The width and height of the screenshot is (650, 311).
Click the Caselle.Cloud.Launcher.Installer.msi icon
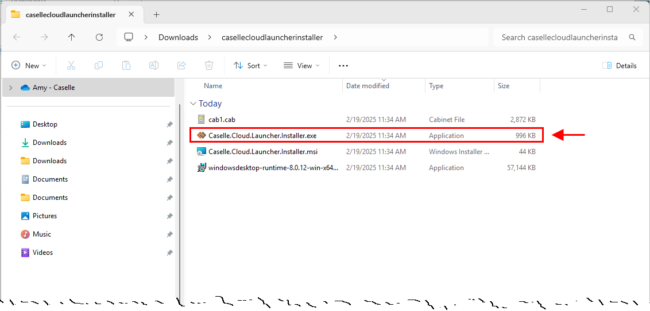pyautogui.click(x=201, y=151)
